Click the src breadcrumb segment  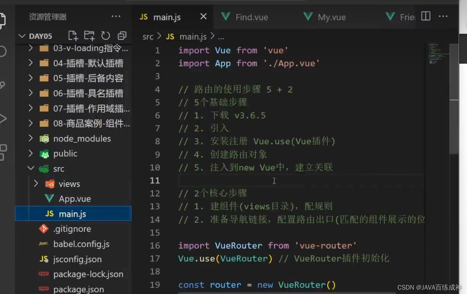pyautogui.click(x=148, y=37)
